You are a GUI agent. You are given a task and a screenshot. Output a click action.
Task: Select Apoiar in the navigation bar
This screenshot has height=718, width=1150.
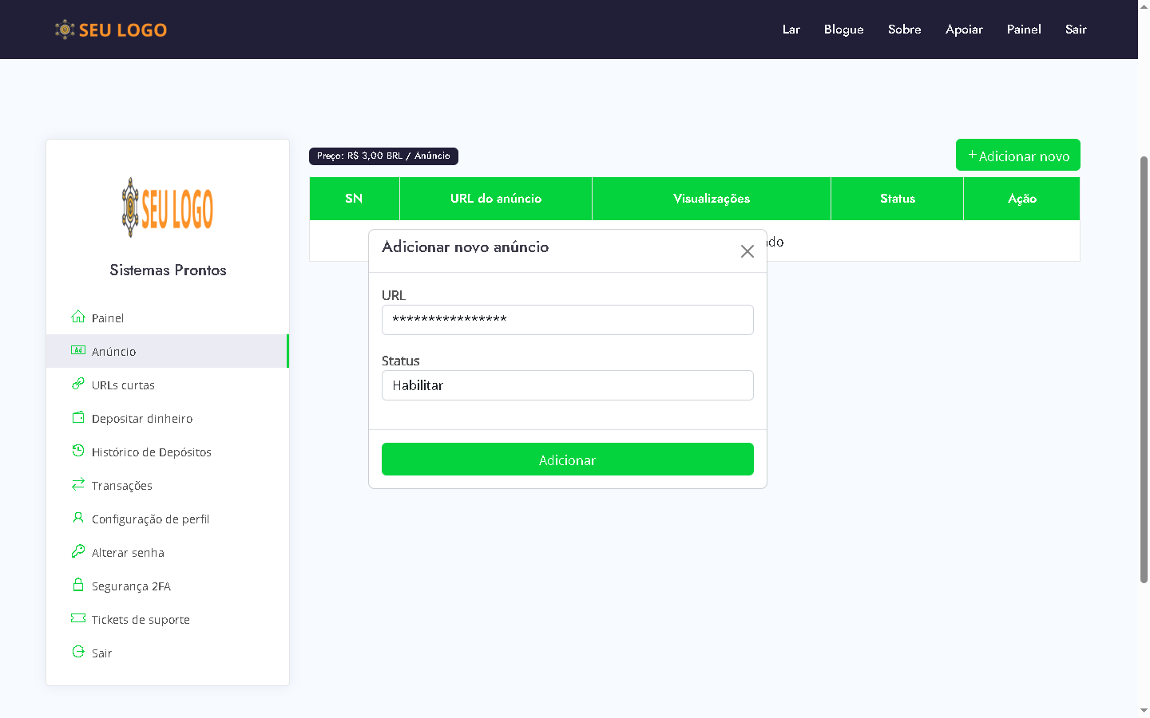(x=964, y=30)
